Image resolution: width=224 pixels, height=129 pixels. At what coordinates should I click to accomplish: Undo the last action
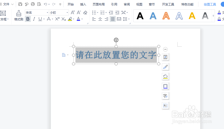pyautogui.click(x=45, y=4)
